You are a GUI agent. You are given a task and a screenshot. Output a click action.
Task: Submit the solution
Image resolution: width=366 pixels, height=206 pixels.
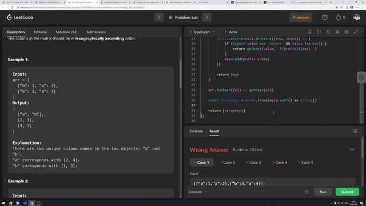click(347, 192)
